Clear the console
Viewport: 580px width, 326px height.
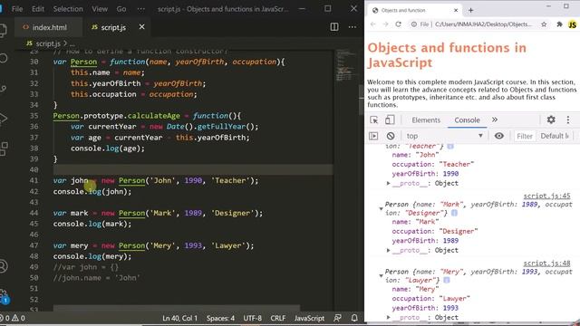click(391, 136)
